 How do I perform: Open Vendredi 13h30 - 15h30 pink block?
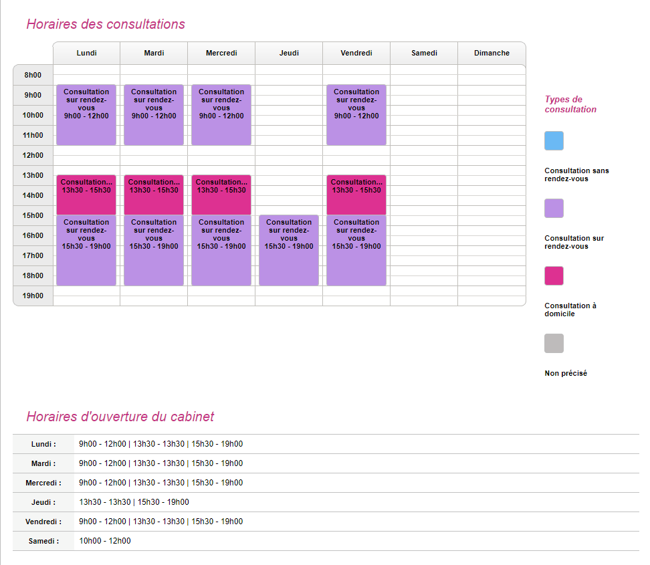(356, 195)
